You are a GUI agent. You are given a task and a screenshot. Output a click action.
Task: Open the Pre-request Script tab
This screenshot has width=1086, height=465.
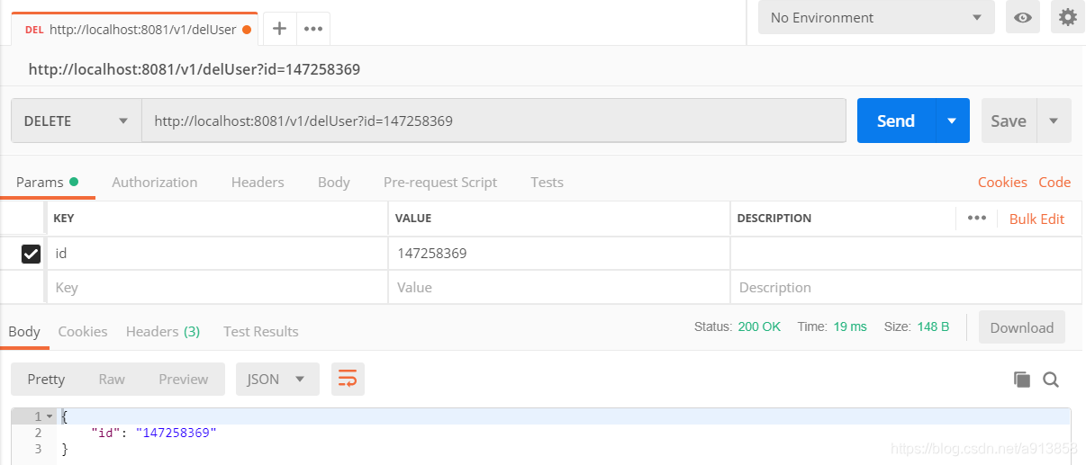coord(440,182)
